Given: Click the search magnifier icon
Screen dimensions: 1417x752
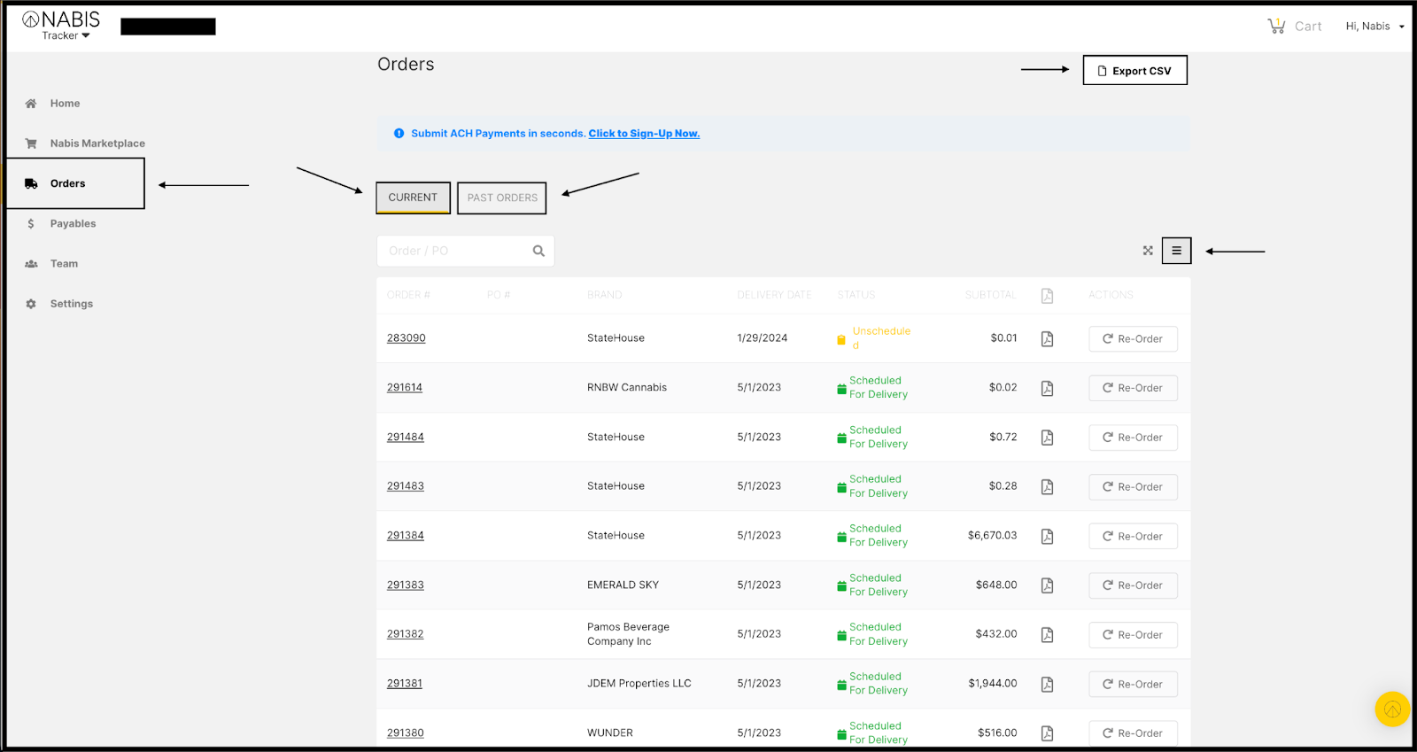Looking at the screenshot, I should click(538, 252).
